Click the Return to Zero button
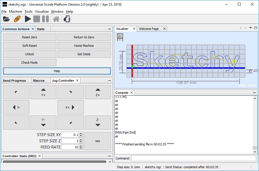The width and height of the screenshot is (259, 171). (x=84, y=37)
